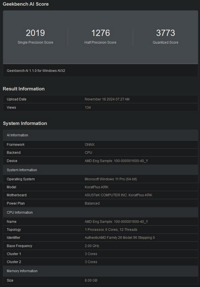Screen dimensions: 200x287
Task: Click the Identifier AuthenticAMD value
Action: coord(120,238)
